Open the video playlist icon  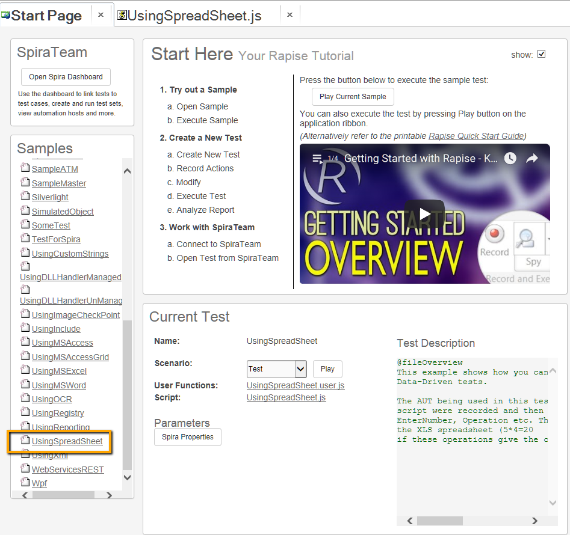(x=317, y=159)
